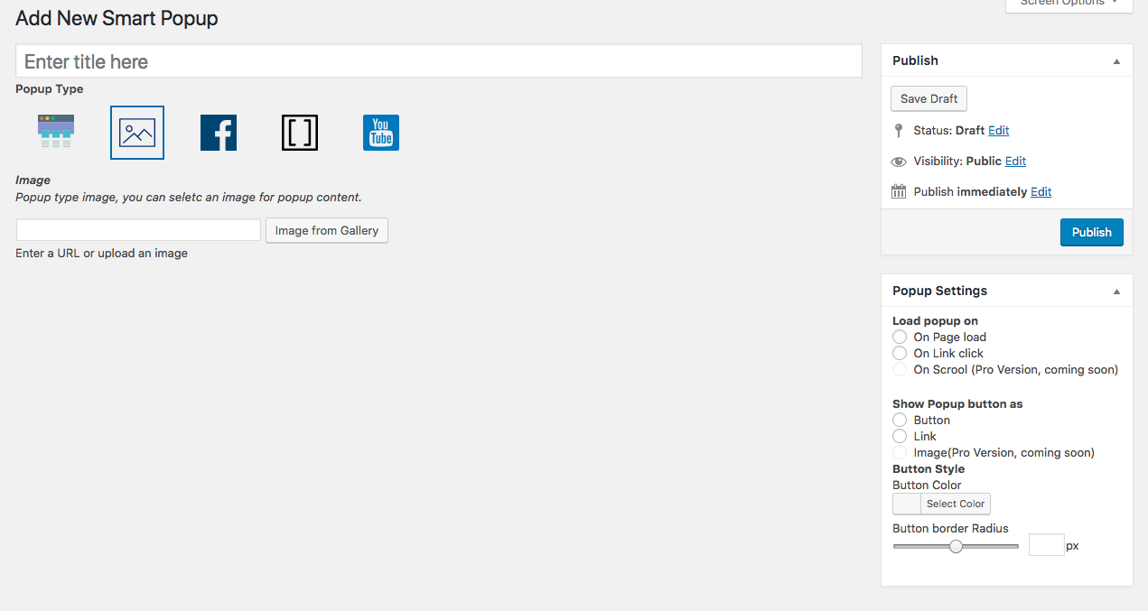The image size is (1148, 611).
Task: Select the HTML content popup type icon
Action: pyautogui.click(x=56, y=133)
